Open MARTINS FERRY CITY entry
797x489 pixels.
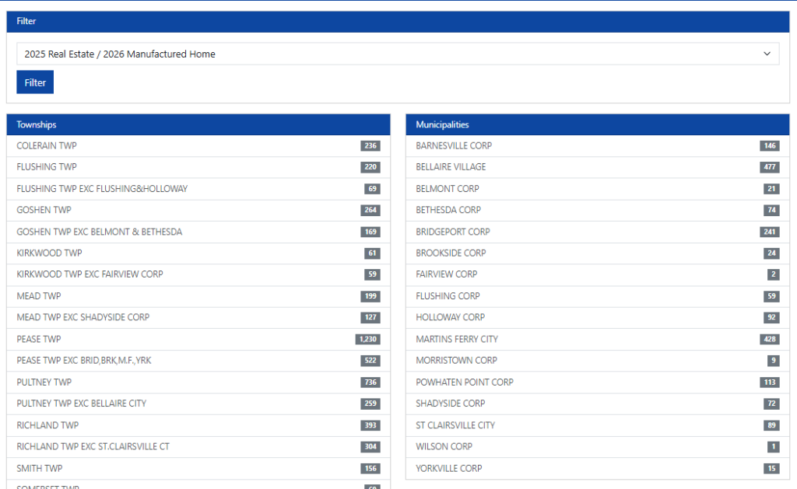pos(457,339)
